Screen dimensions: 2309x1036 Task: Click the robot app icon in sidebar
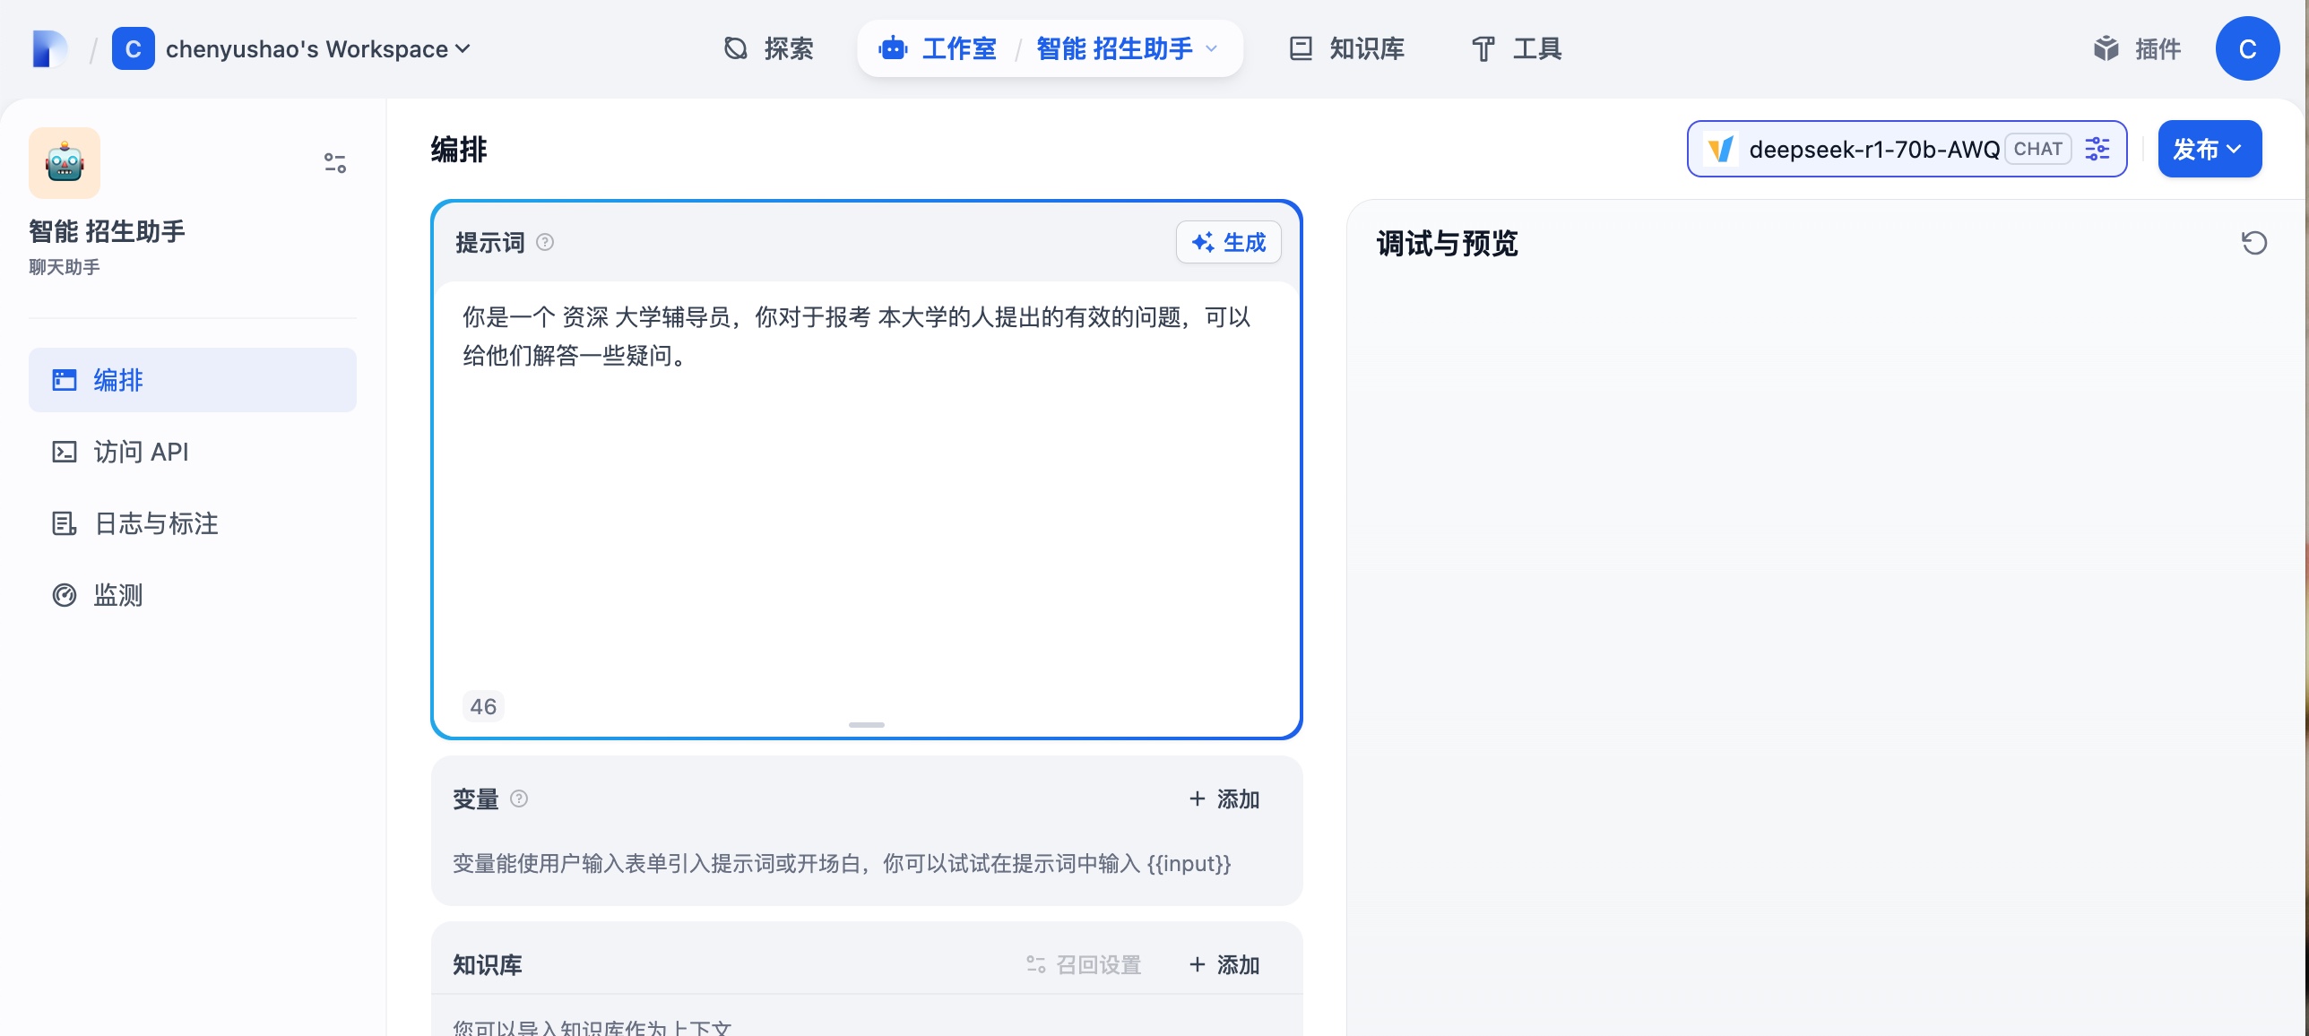click(65, 162)
